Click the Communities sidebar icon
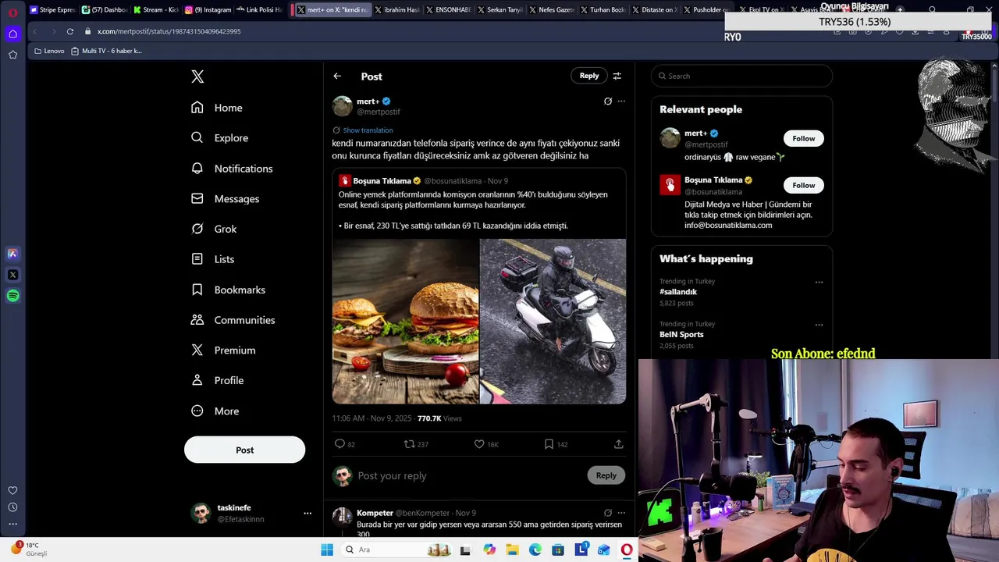The width and height of the screenshot is (999, 562). coord(197,320)
